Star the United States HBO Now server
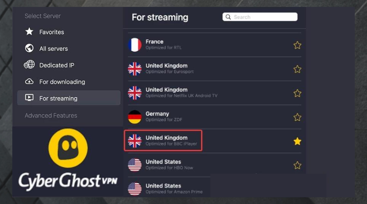This screenshot has width=367, height=204. (297, 165)
